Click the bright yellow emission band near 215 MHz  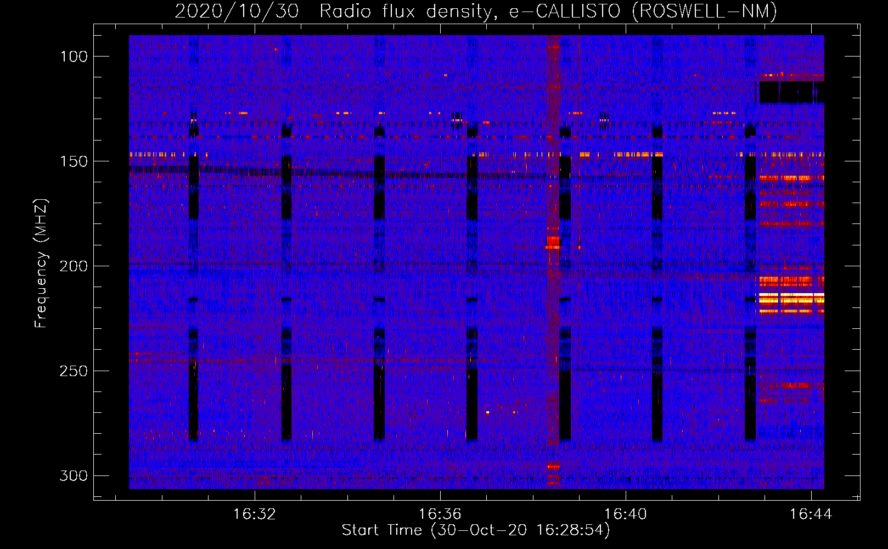tap(791, 299)
